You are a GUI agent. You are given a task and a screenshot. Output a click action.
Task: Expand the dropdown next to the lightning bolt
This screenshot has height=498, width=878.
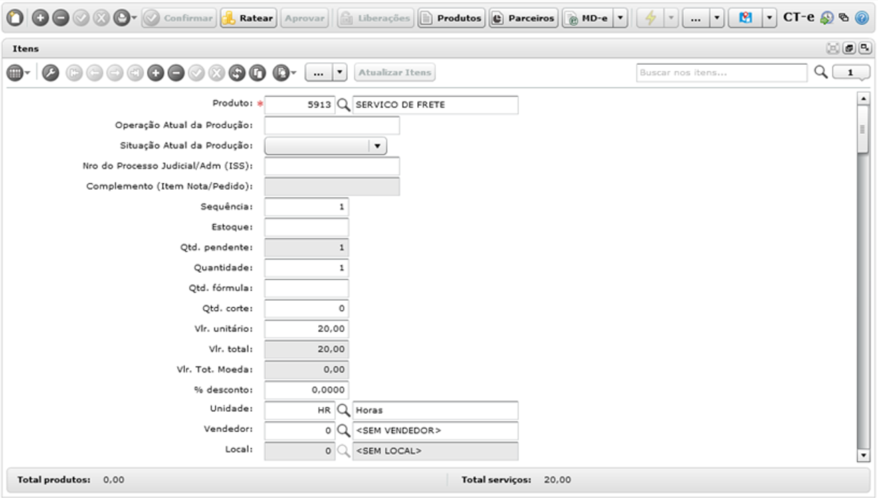click(x=671, y=18)
